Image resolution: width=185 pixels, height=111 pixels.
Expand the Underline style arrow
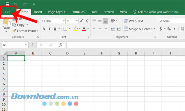click(59, 29)
